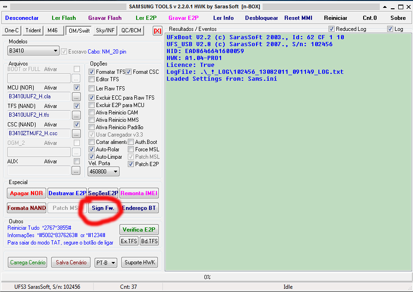This screenshot has height=292, width=413.
Task: Uncheck Formatar TFS option
Action: coord(92,72)
